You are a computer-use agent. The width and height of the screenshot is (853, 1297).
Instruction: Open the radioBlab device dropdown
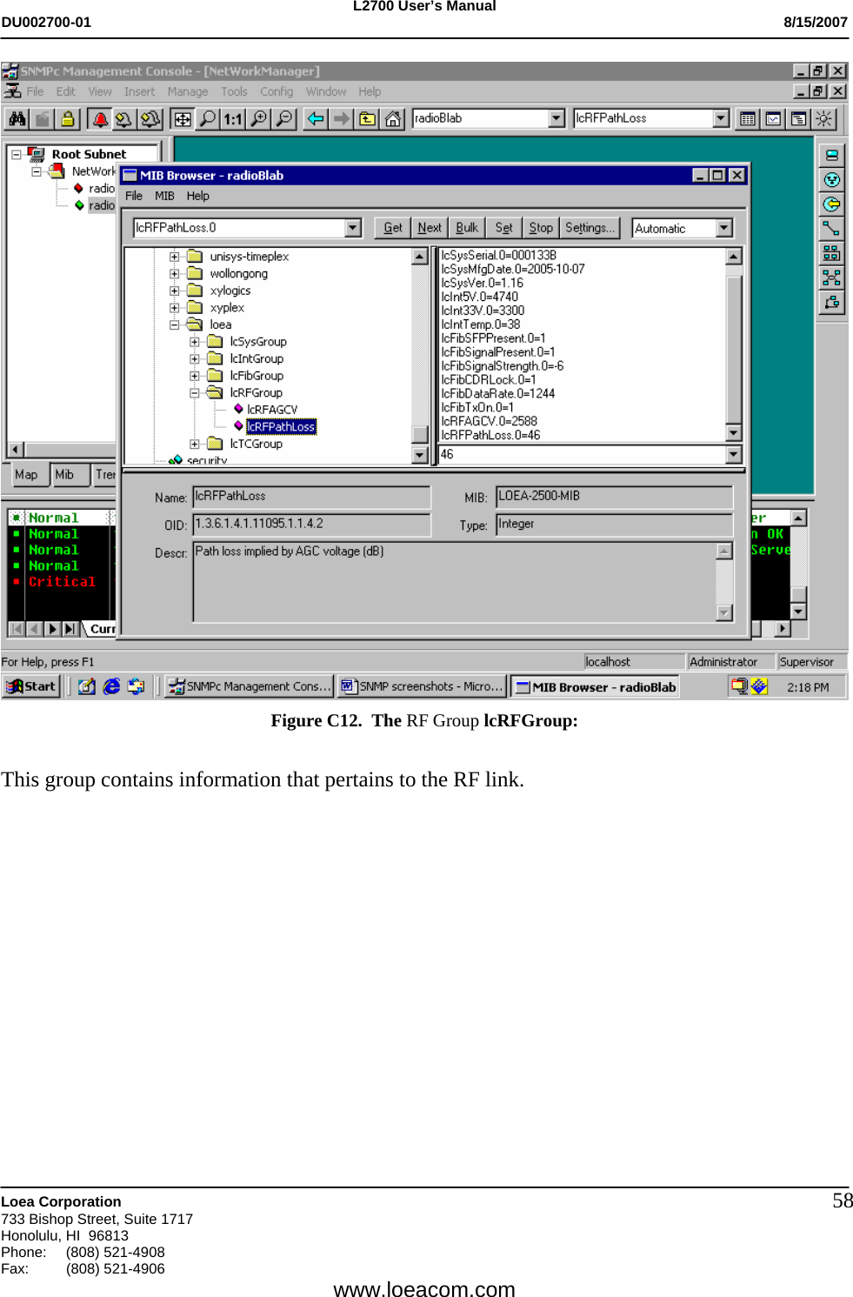point(557,119)
